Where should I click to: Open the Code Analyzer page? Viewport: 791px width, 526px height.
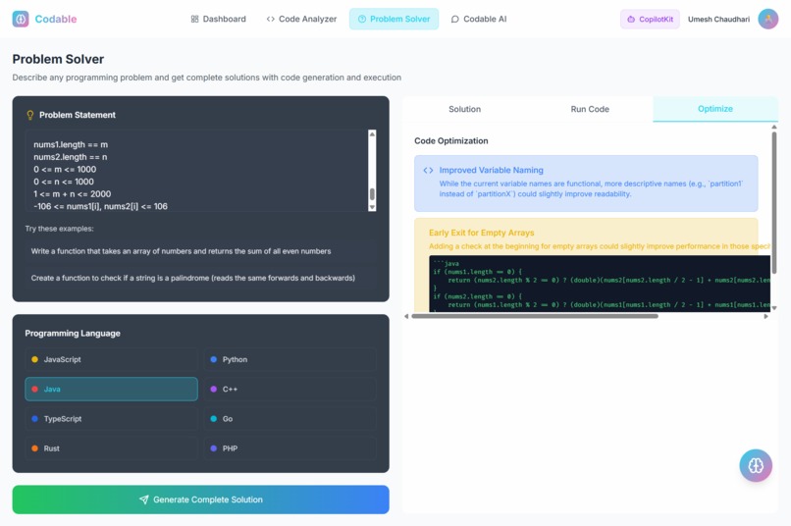click(301, 20)
